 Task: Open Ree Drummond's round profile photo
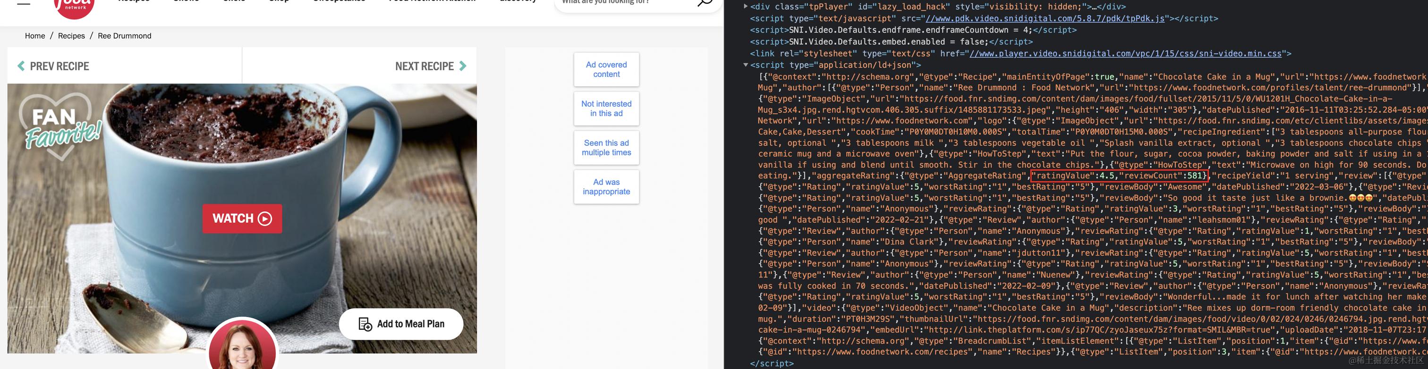(242, 344)
